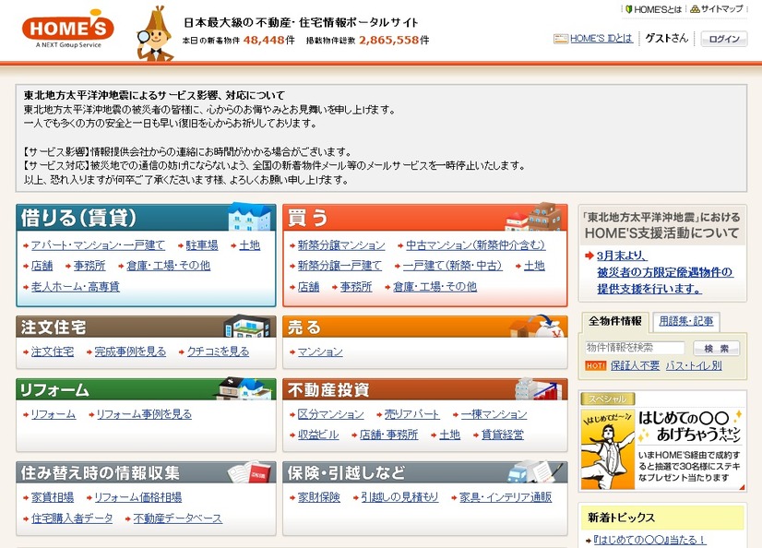Select the 全物件情報 tab
The width and height of the screenshot is (762, 548).
pyautogui.click(x=614, y=321)
